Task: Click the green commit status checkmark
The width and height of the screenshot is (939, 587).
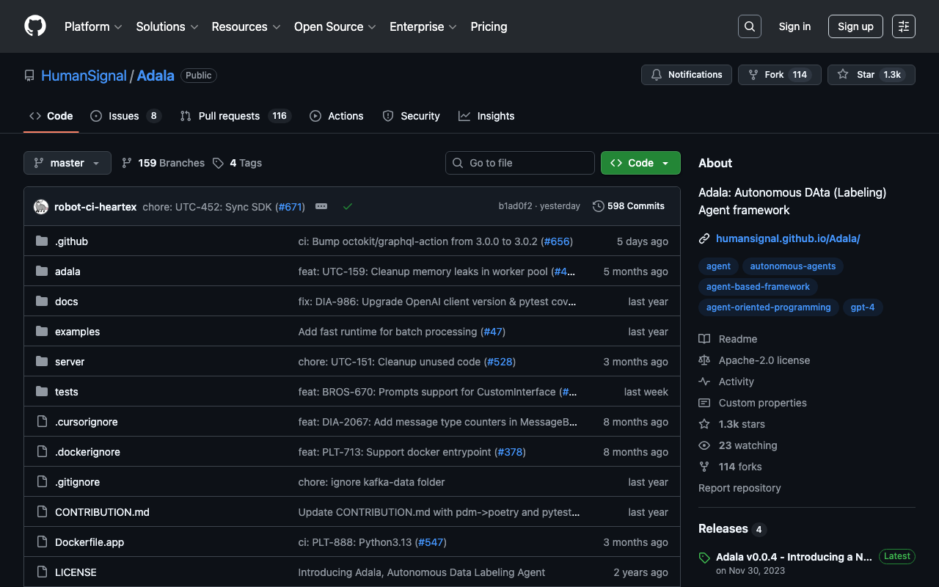Action: (348, 207)
